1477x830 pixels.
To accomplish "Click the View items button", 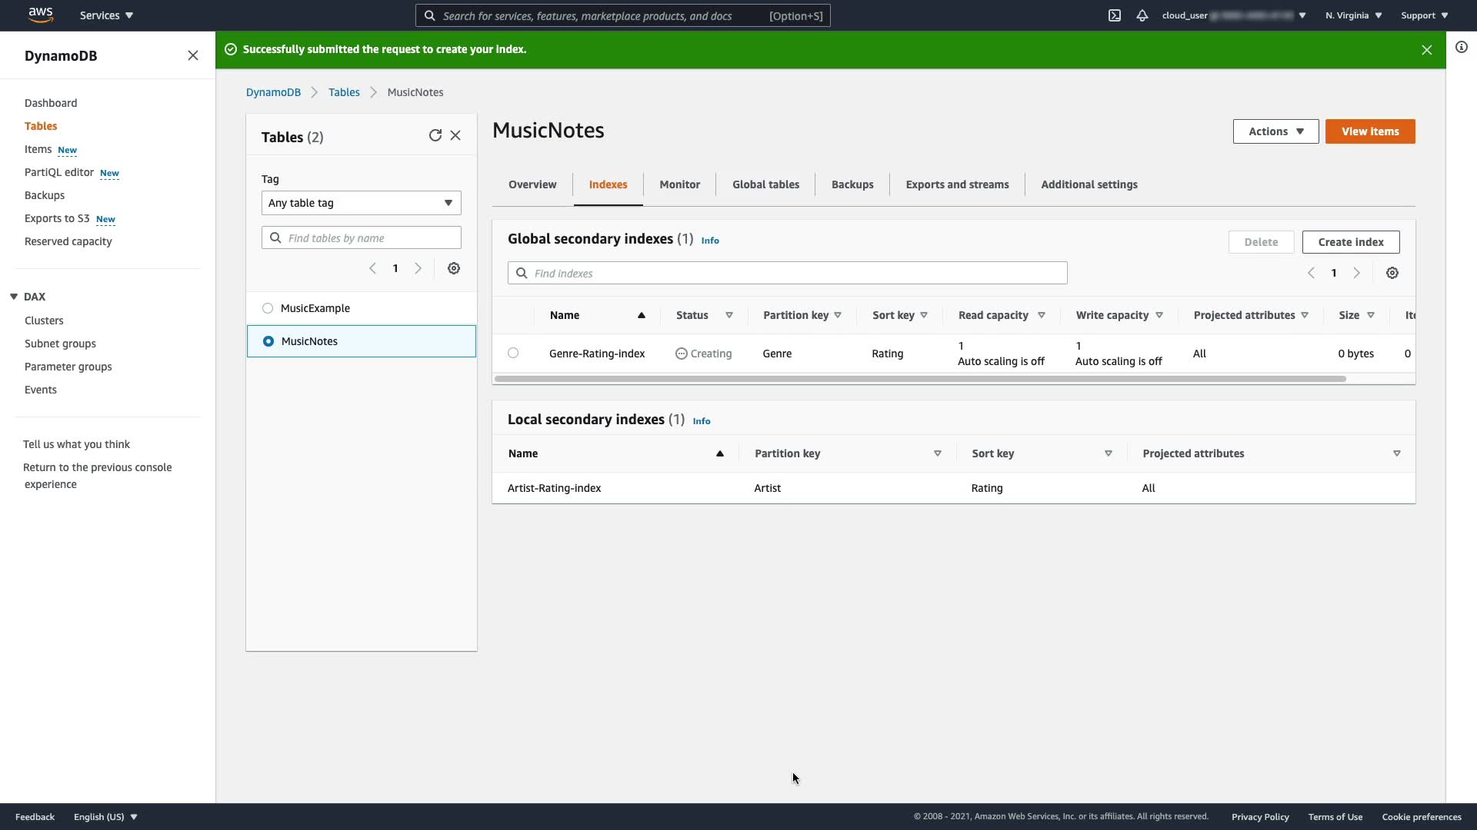I will pyautogui.click(x=1369, y=131).
